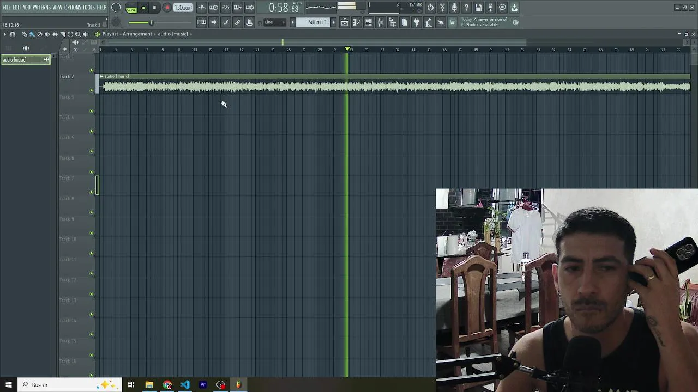Screen dimensions: 698x392
Task: Open the FILE menu
Action: [x=7, y=7]
